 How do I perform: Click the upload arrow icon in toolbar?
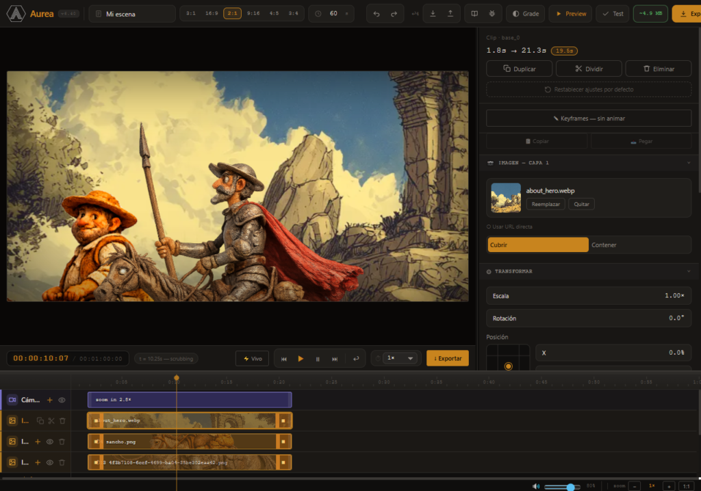pyautogui.click(x=450, y=14)
